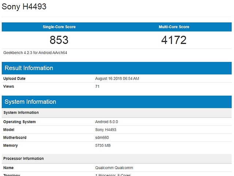Click the single-core score value 853

(x=59, y=40)
